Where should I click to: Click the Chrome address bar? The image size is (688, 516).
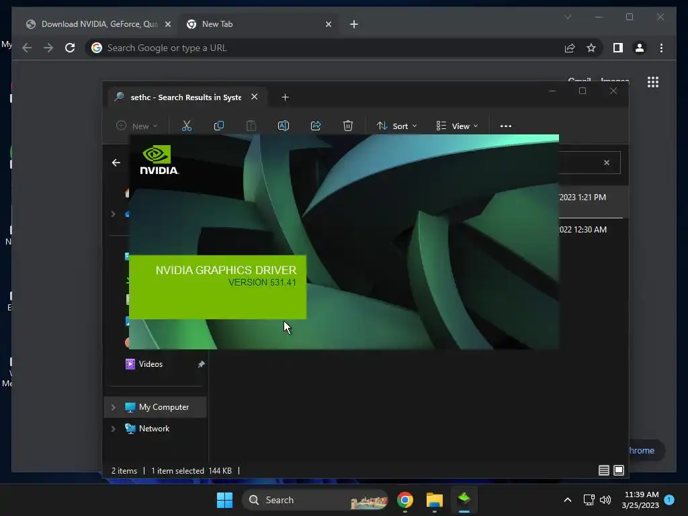pos(325,48)
